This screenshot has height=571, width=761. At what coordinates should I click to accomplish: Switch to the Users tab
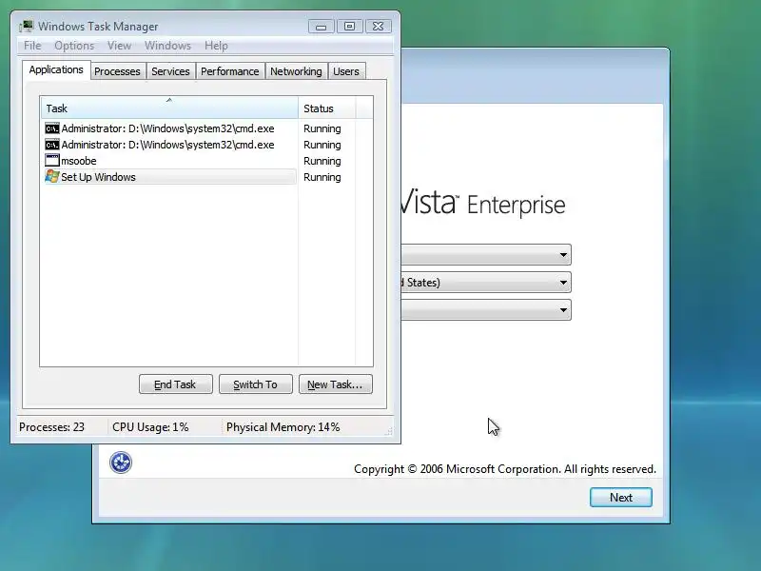(x=346, y=71)
